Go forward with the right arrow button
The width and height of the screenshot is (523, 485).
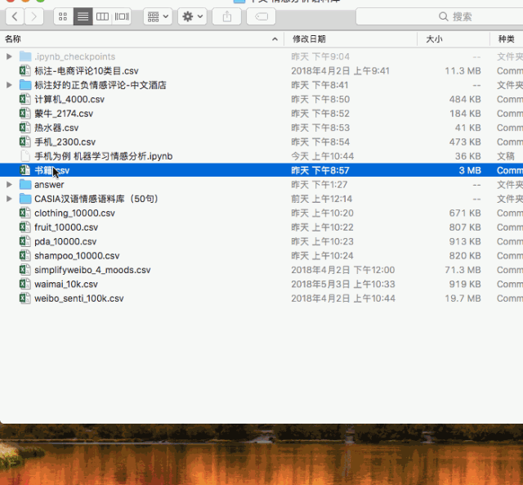click(34, 16)
